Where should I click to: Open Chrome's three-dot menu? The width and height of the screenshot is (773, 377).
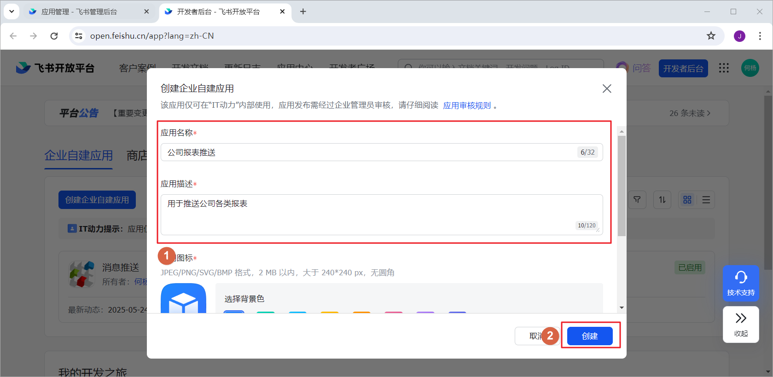tap(760, 36)
